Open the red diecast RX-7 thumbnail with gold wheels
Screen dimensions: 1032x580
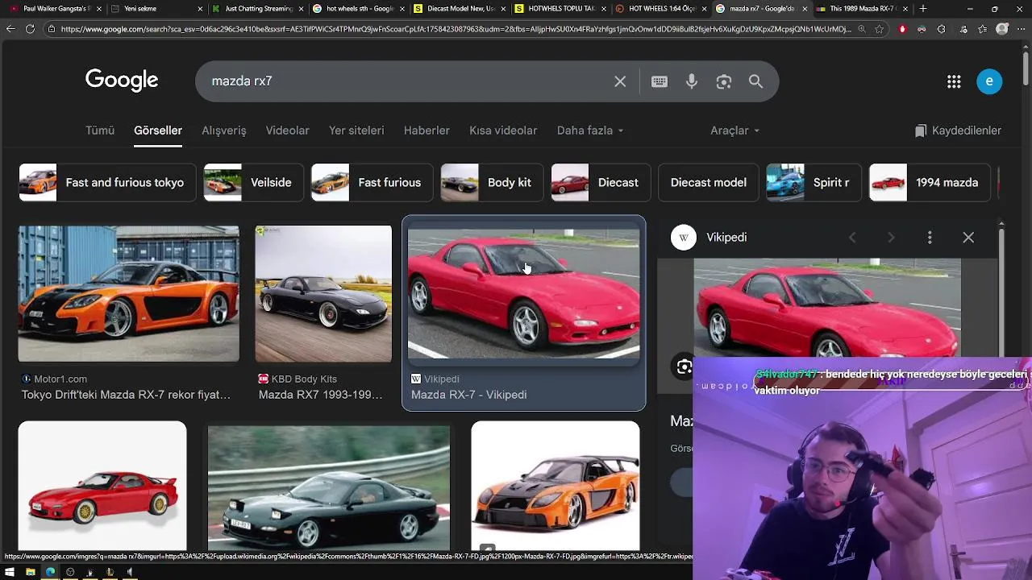point(102,486)
